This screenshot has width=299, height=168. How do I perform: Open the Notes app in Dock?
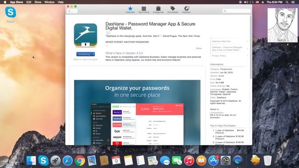pyautogui.click(x=128, y=161)
